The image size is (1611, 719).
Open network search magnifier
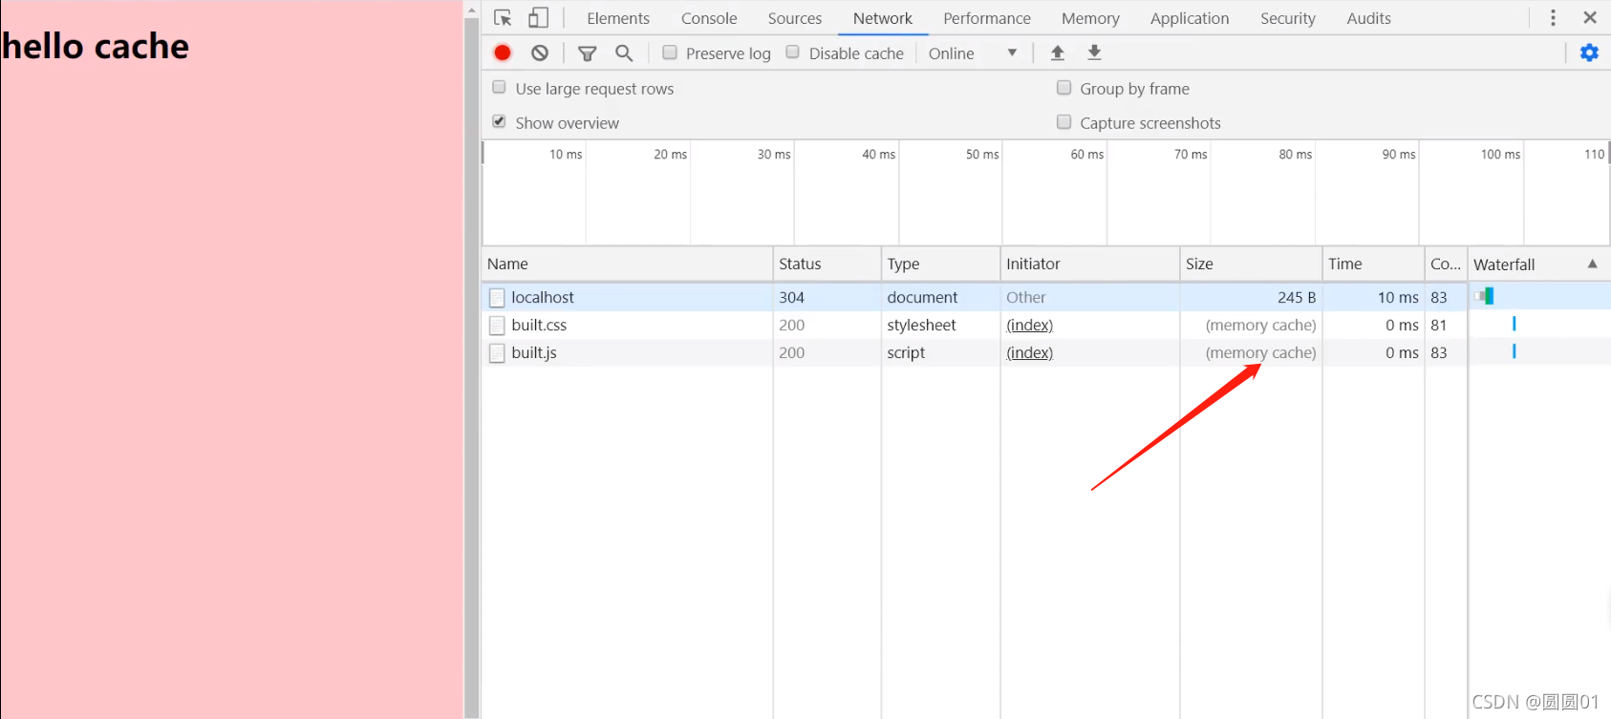click(624, 53)
